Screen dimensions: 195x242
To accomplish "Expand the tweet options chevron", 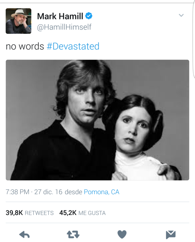I will (x=181, y=15).
